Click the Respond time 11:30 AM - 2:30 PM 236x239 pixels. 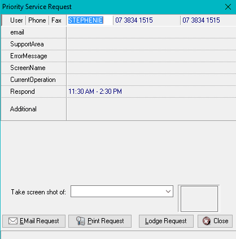(95, 92)
